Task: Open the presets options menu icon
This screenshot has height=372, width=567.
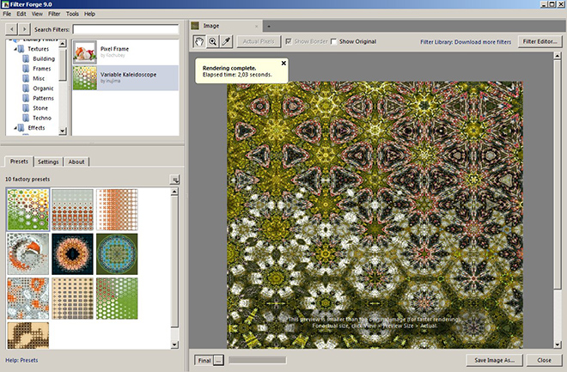Action: pos(174,180)
